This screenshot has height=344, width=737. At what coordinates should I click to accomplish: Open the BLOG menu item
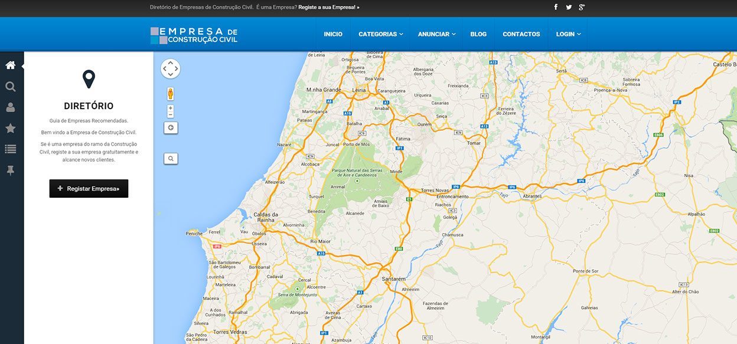(x=478, y=34)
